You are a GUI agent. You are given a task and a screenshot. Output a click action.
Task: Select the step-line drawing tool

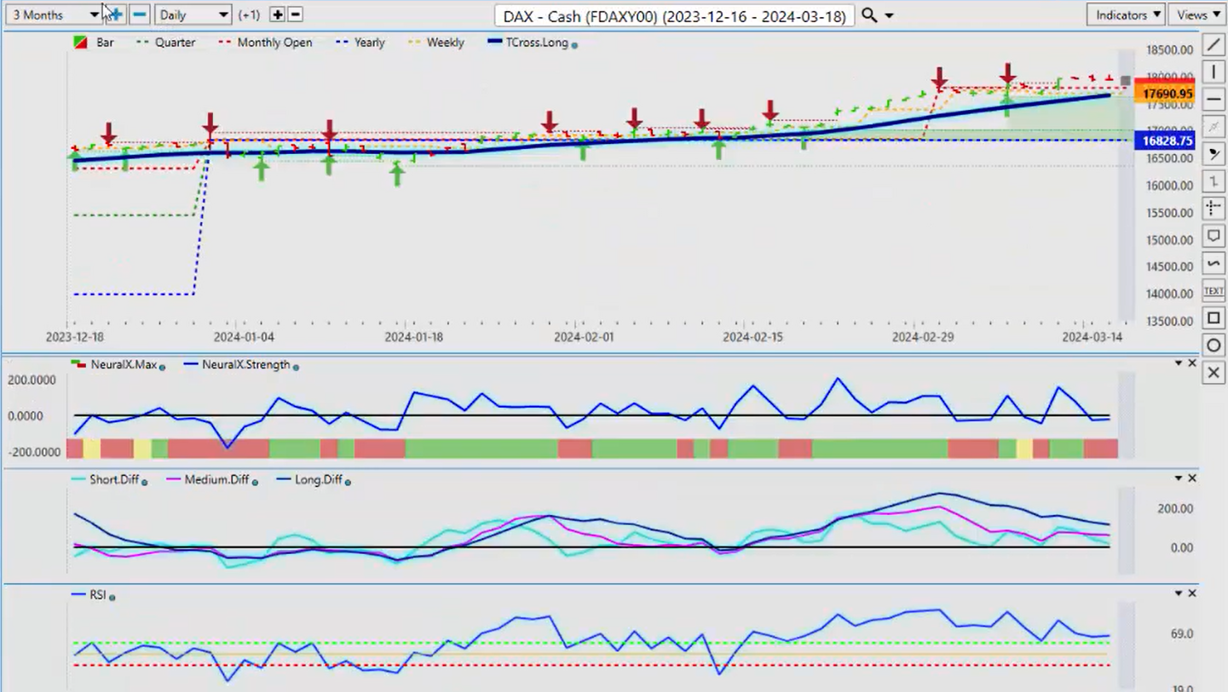click(1214, 181)
